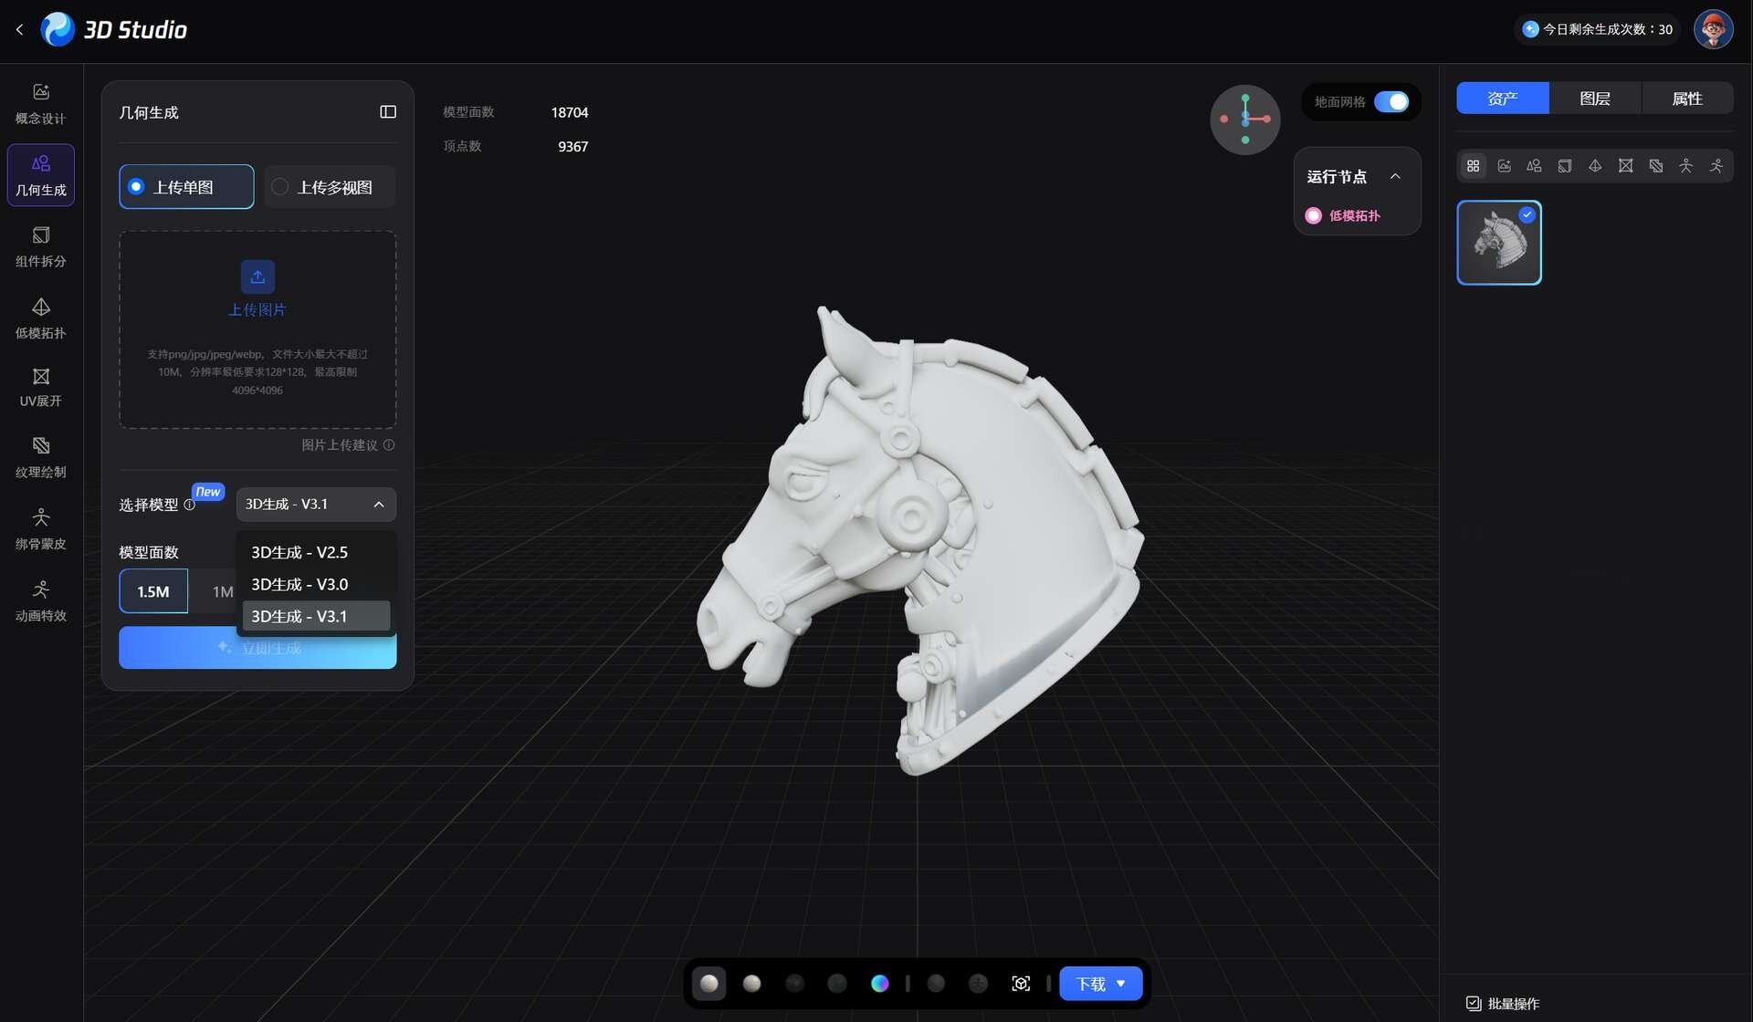Open the 动画特效 sidebar tool
This screenshot has height=1022, width=1753.
tap(40, 600)
